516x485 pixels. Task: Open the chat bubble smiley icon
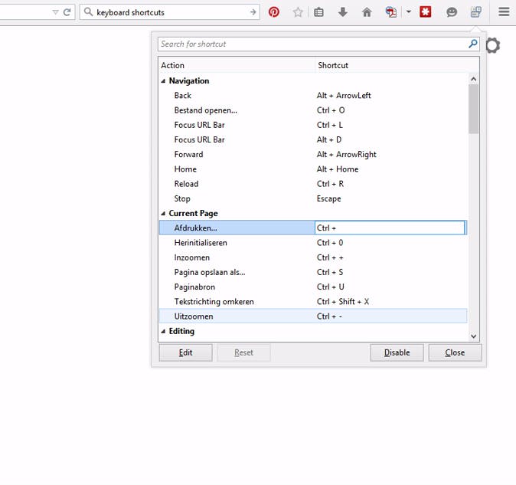pyautogui.click(x=452, y=12)
